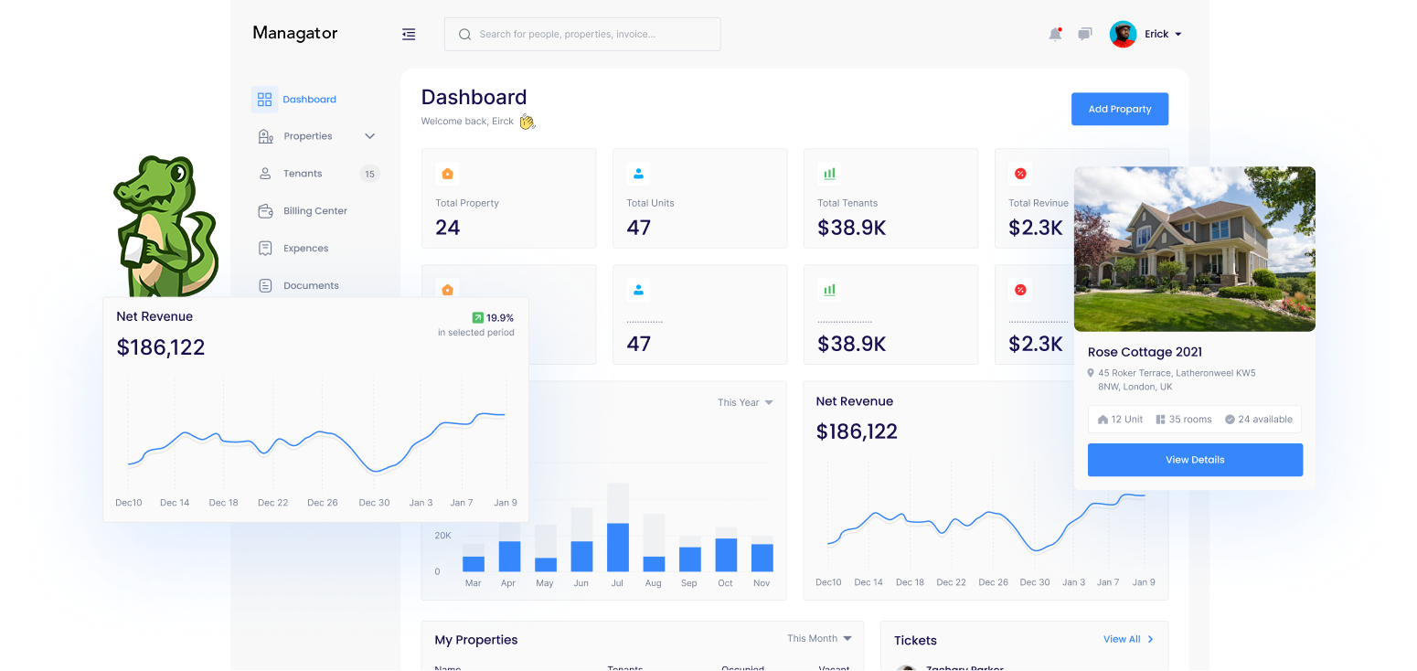Click the waving hand emoji
This screenshot has width=1417, height=671.
pyautogui.click(x=527, y=122)
